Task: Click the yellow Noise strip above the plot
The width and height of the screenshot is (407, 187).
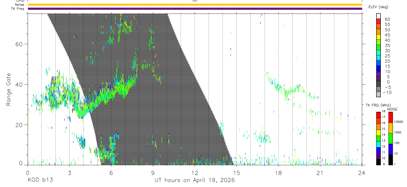Action: 195,5
